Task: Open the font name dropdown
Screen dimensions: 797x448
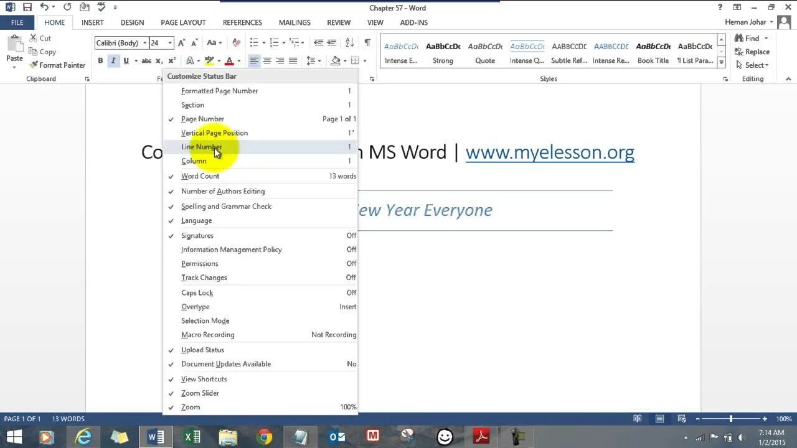Action: 145,43
